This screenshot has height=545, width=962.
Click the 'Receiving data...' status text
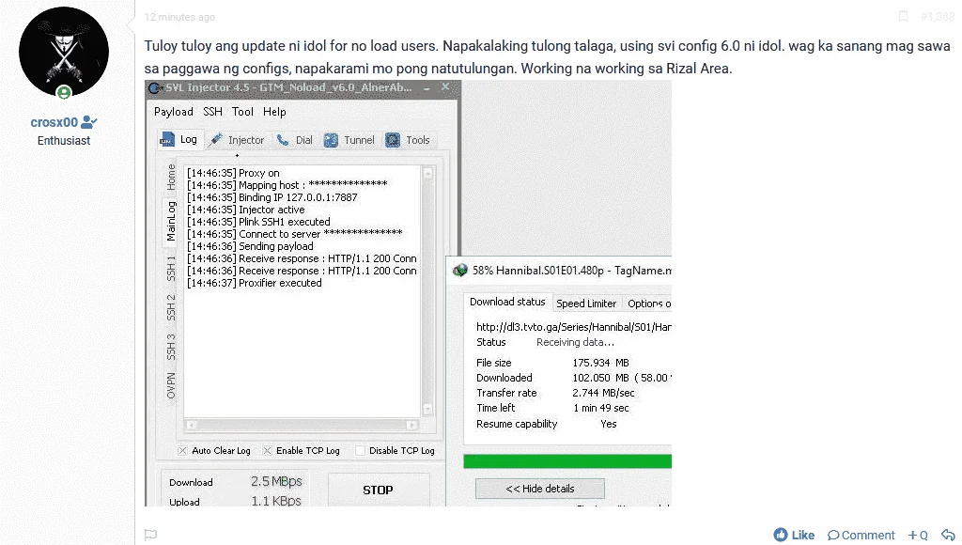576,342
